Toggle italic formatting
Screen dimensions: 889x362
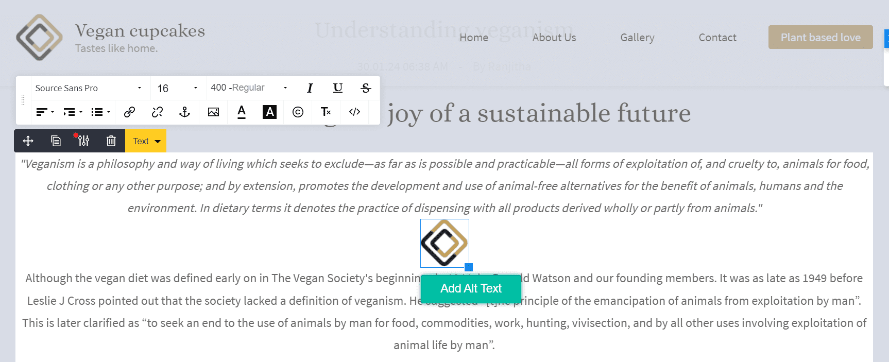coord(310,88)
